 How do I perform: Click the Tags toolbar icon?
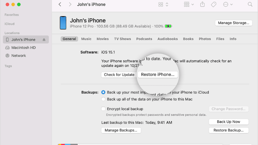point(213,5)
